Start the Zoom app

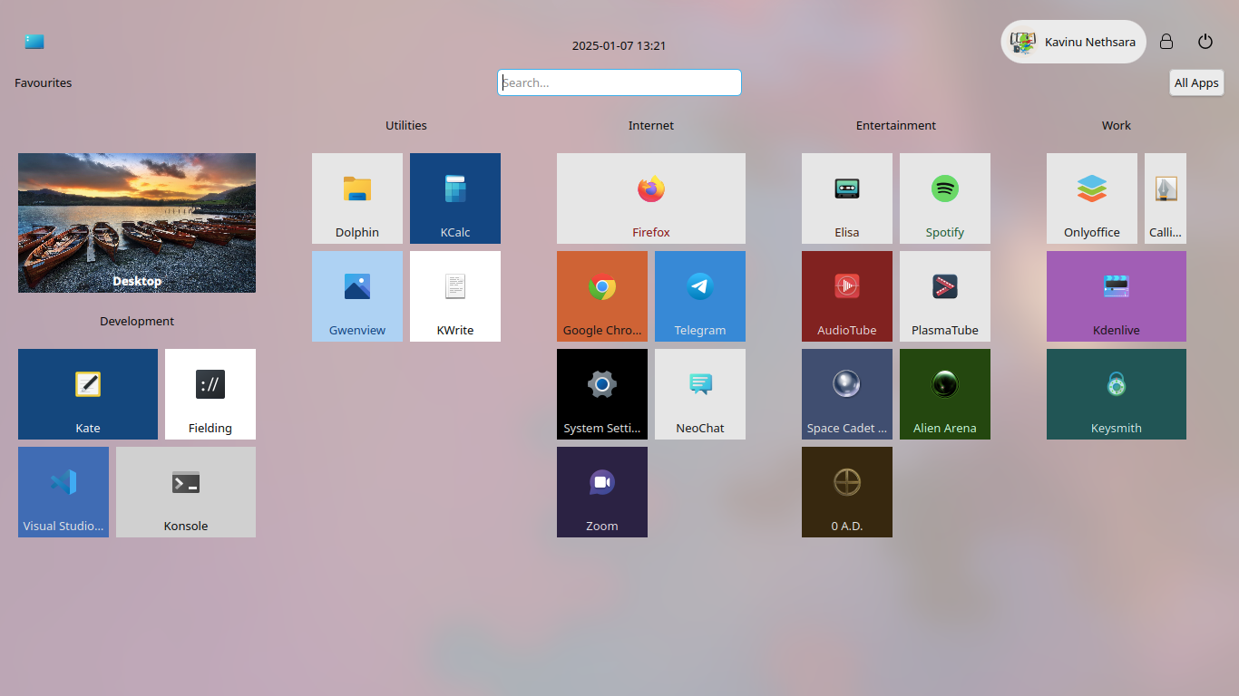(602, 492)
